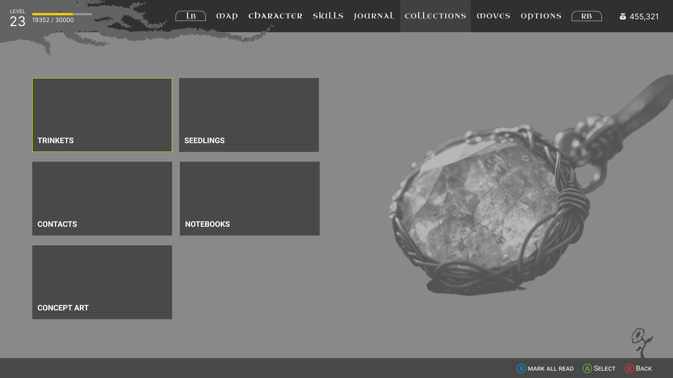Open the Concept Art collection tile
673x378 pixels.
102,282
